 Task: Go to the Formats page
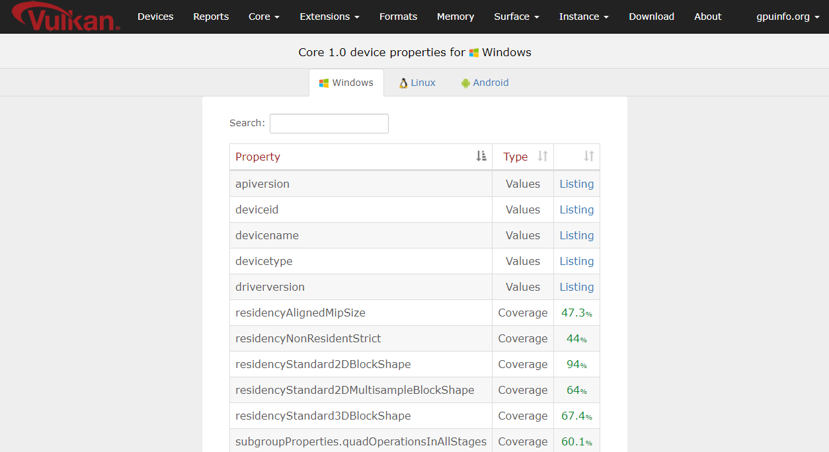[398, 17]
